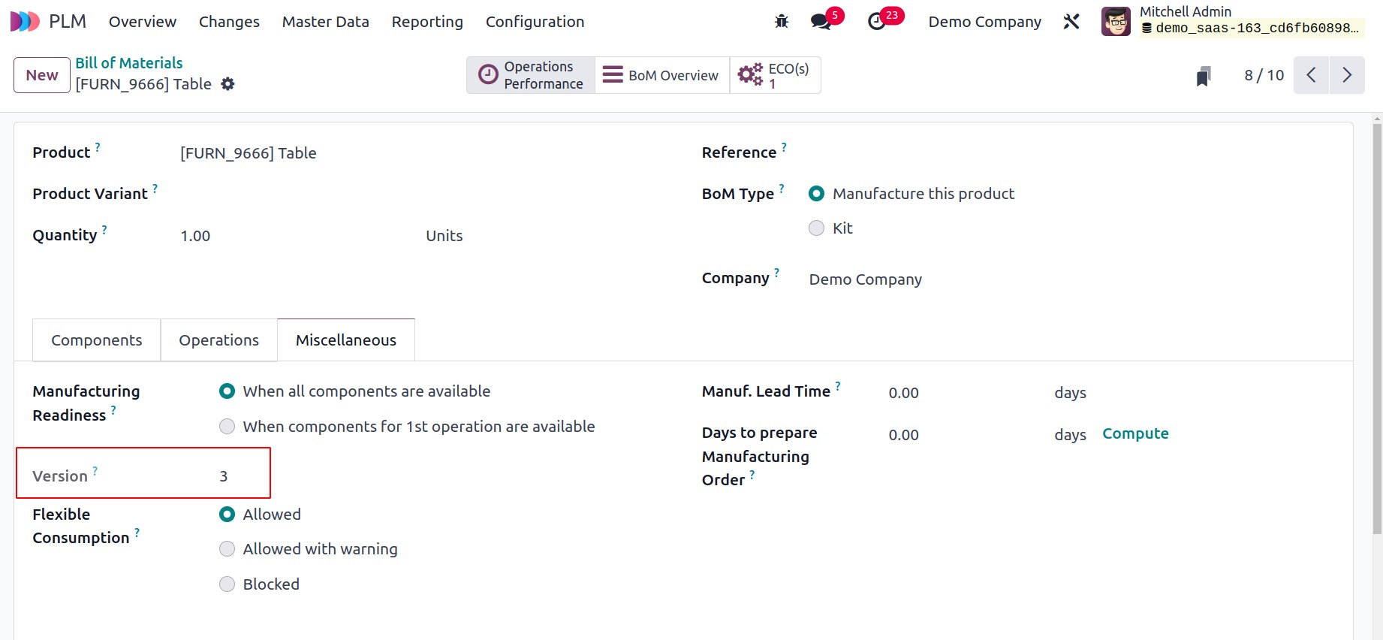Click Flexible Consumption help question mark
Viewport: 1383px width, 640px height.
137,533
